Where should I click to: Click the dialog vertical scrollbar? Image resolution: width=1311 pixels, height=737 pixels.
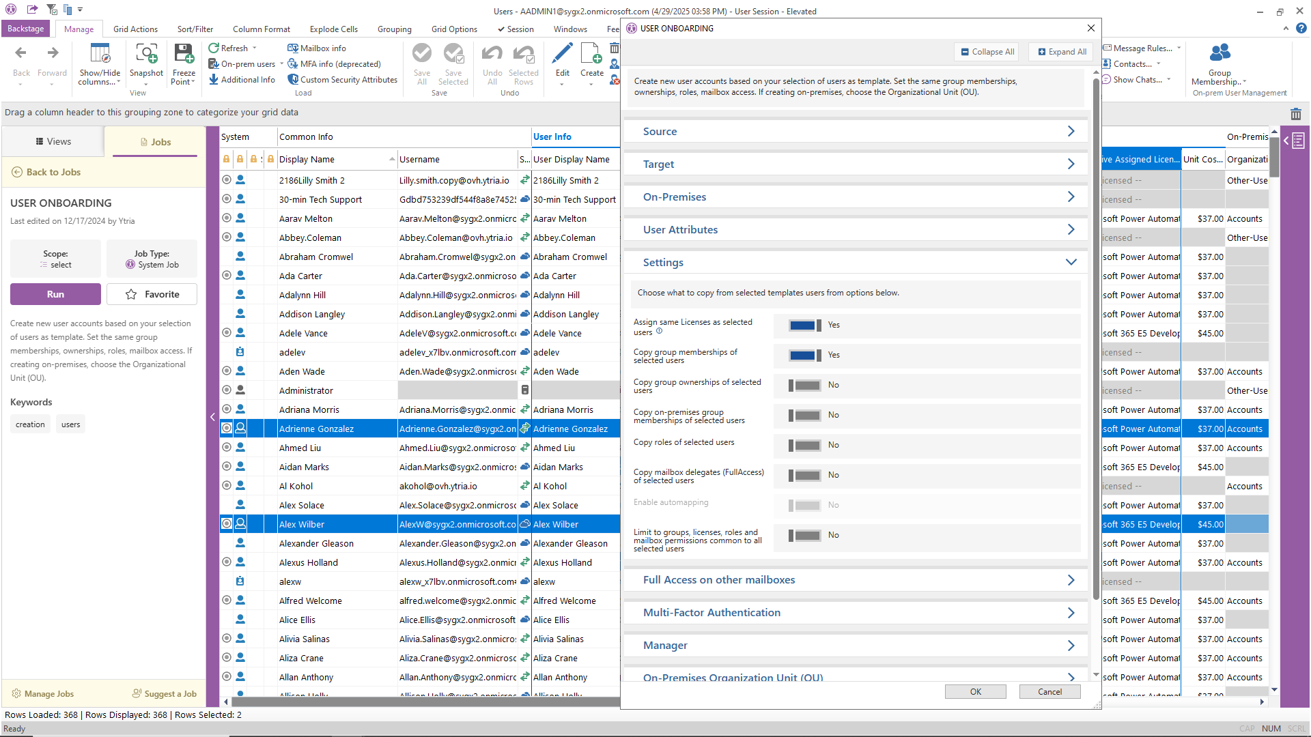[1096, 341]
